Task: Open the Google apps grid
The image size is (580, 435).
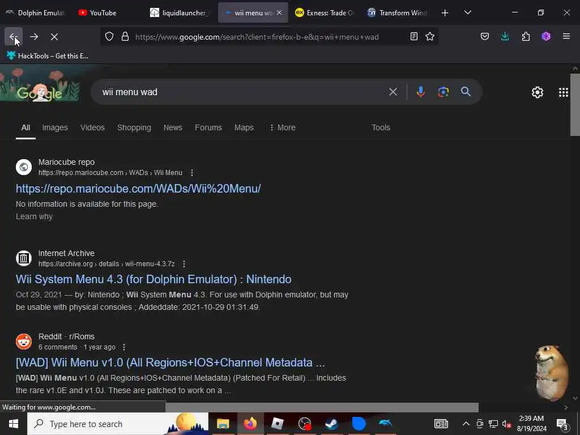Action: 564,92
